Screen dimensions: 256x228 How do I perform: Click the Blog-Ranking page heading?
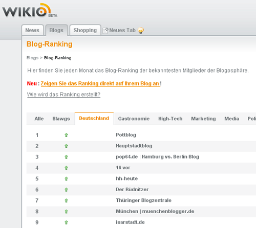coord(50,44)
